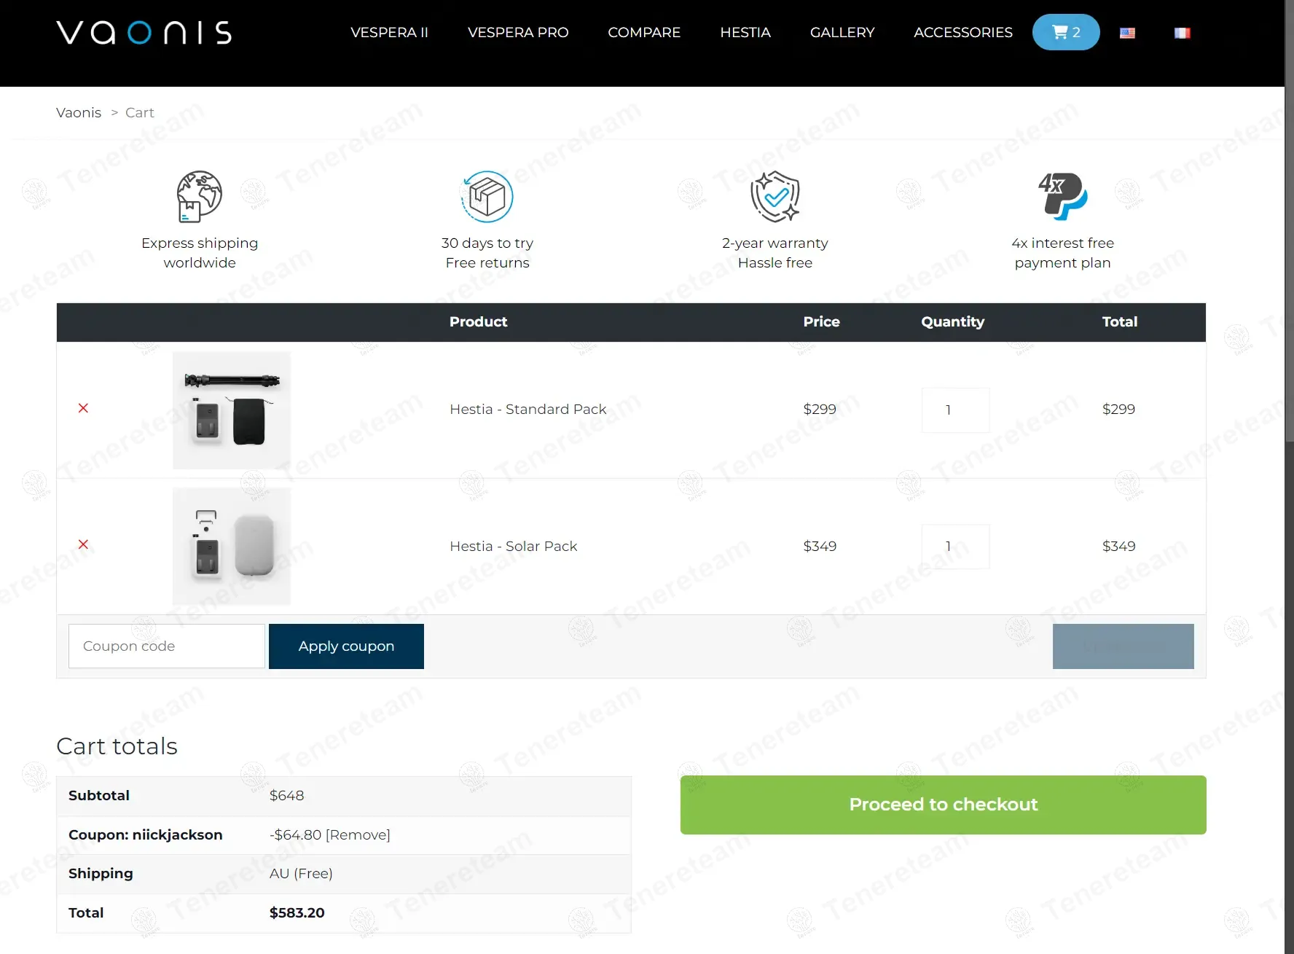
Task: Proceed to checkout
Action: [x=944, y=805]
